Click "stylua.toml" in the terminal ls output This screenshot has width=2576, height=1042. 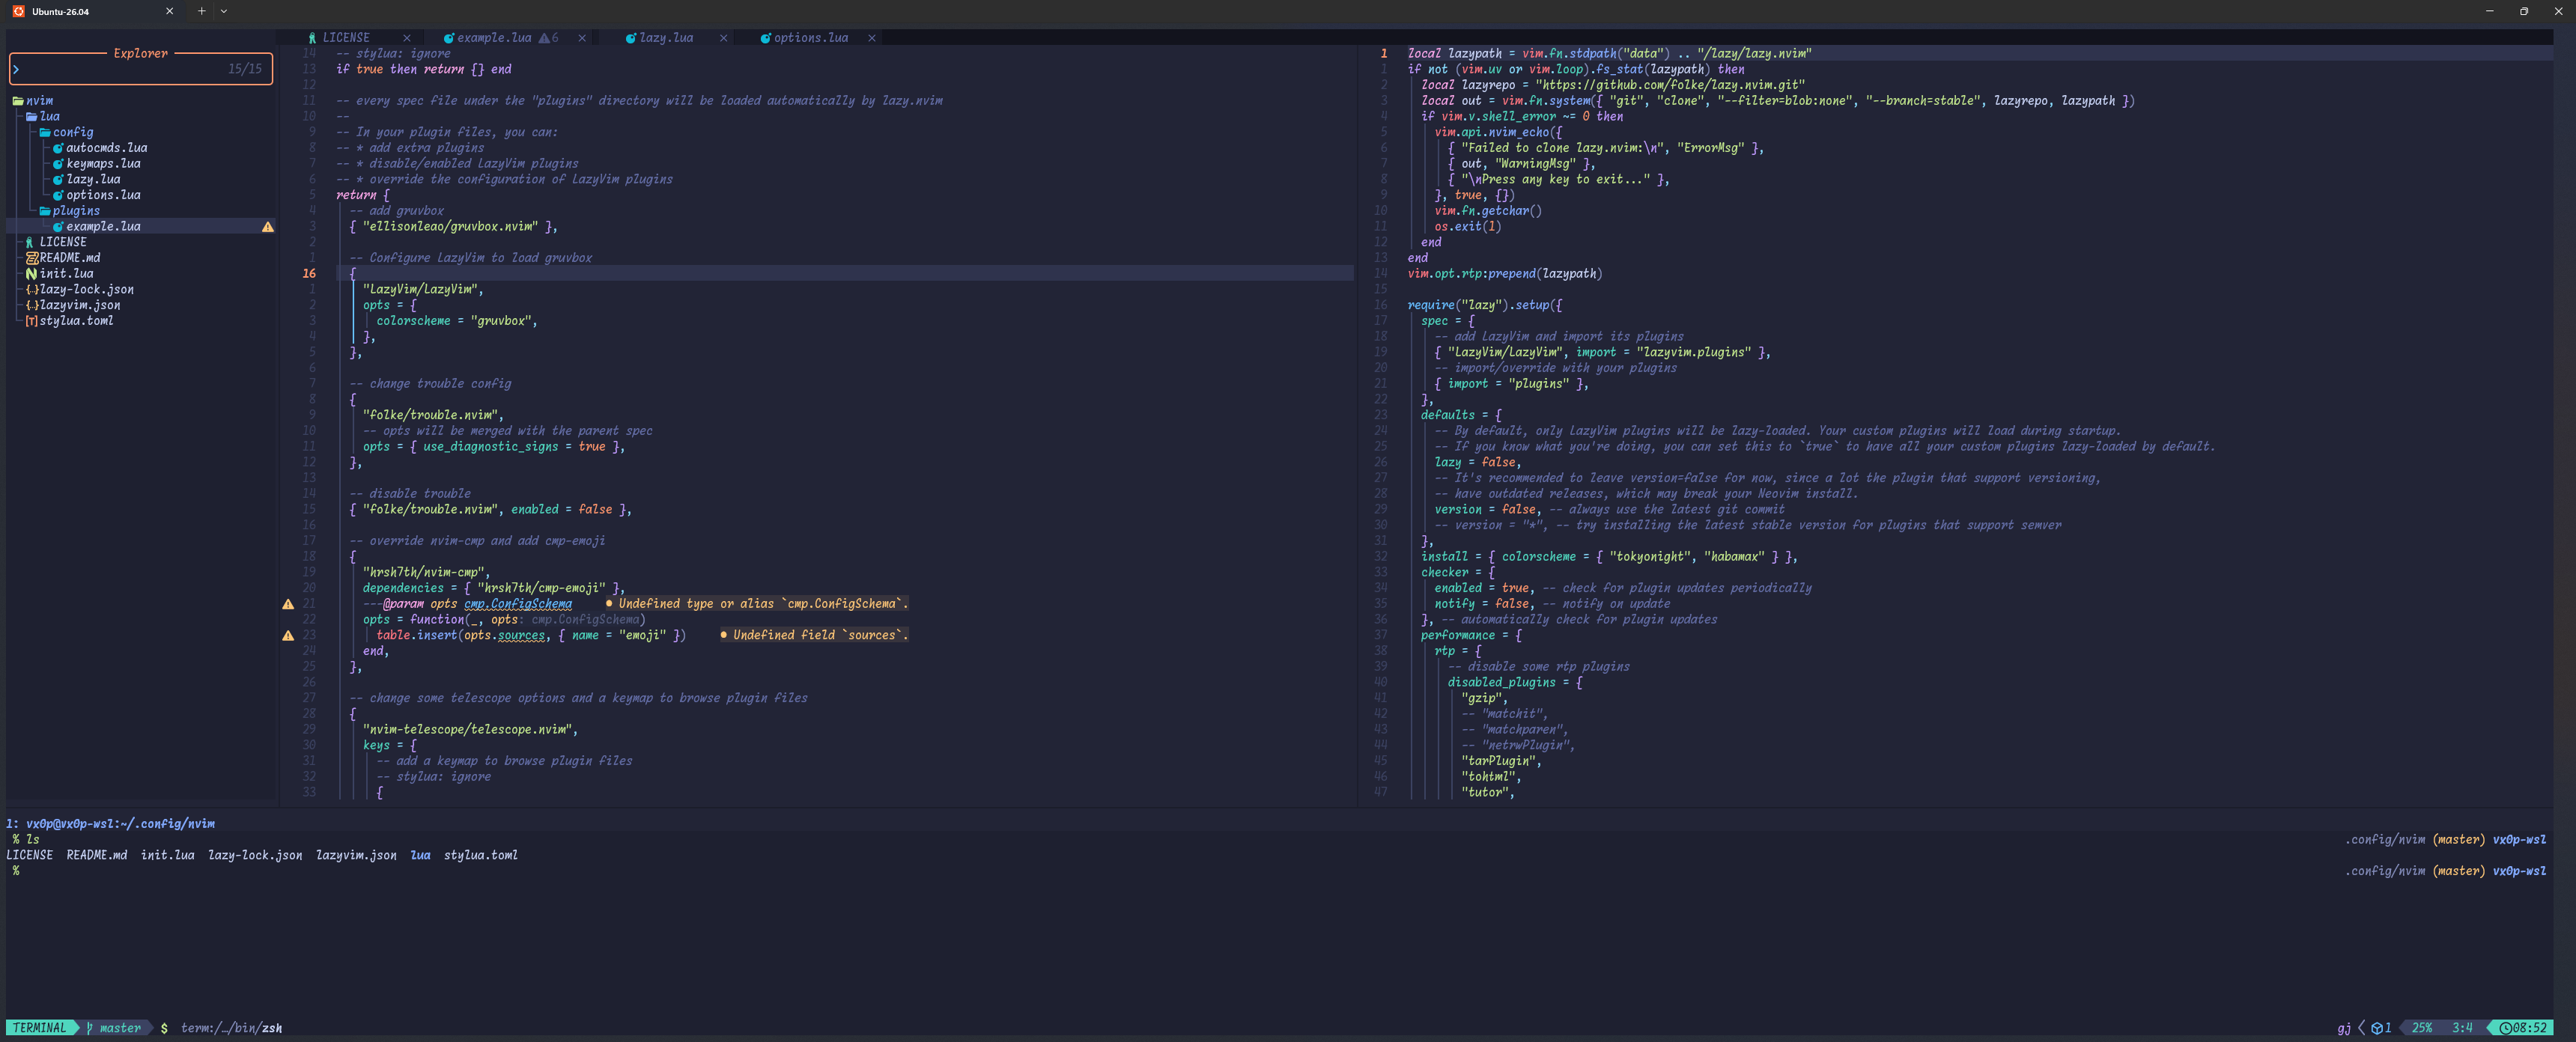point(481,856)
